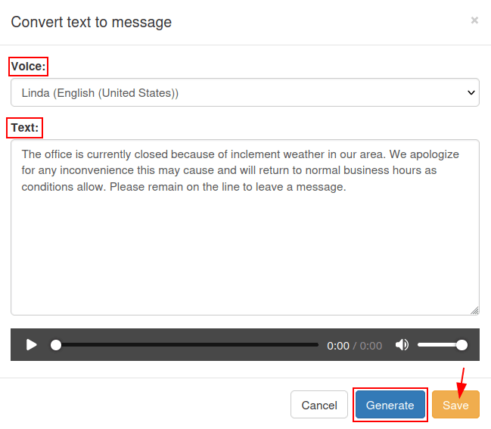Click the "Convert text to message" dialog title
Image resolution: width=491 pixels, height=429 pixels.
(x=91, y=22)
